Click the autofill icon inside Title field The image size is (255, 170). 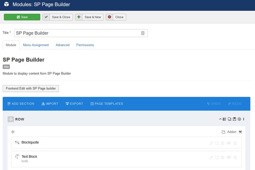pyautogui.click(x=143, y=33)
